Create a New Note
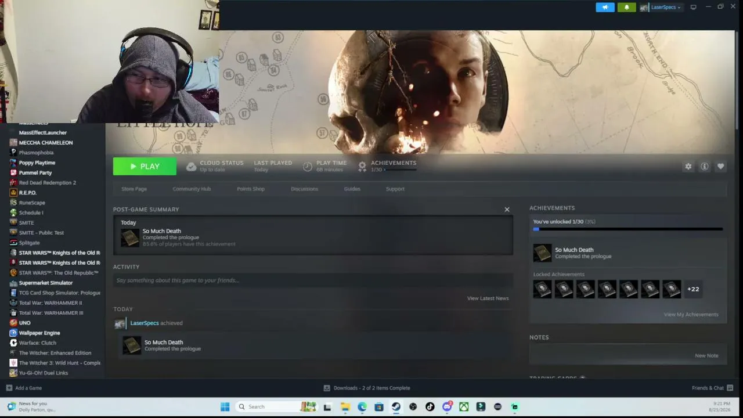This screenshot has width=743, height=418. point(706,355)
